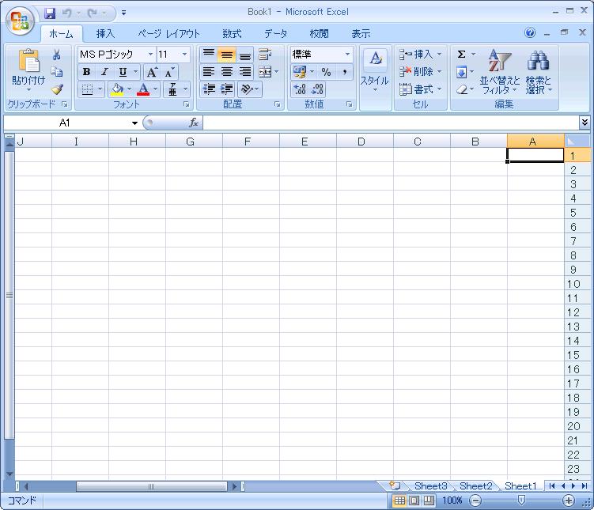
Task: Switch to Normal view in status bar
Action: pyautogui.click(x=399, y=501)
